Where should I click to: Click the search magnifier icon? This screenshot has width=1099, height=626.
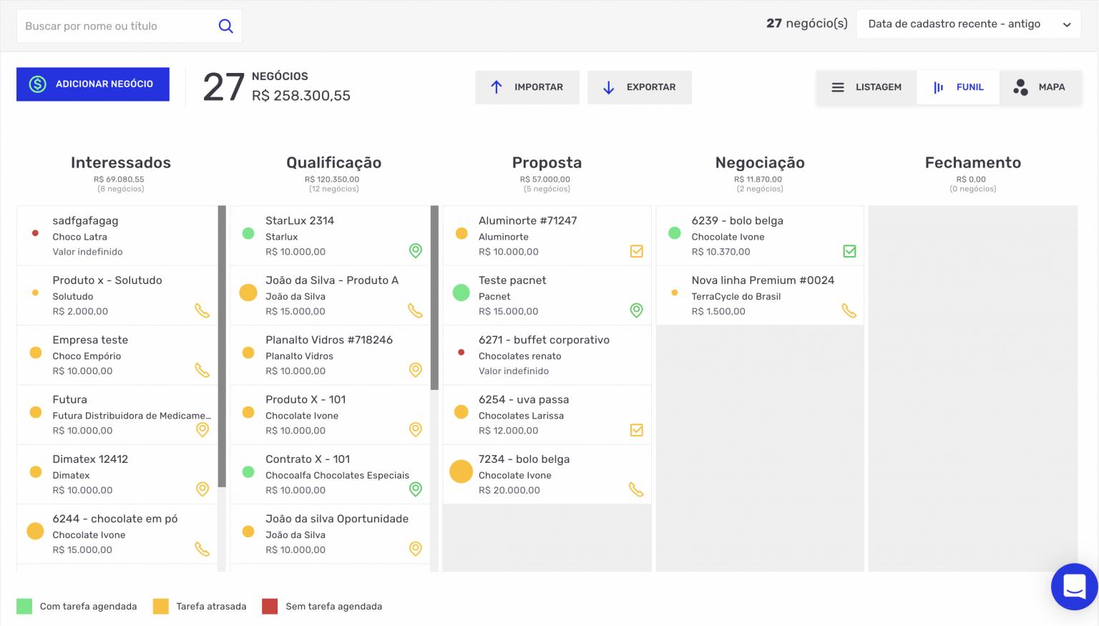225,26
